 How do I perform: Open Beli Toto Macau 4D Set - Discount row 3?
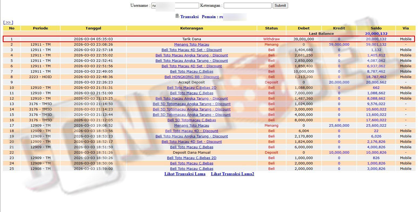192,50
